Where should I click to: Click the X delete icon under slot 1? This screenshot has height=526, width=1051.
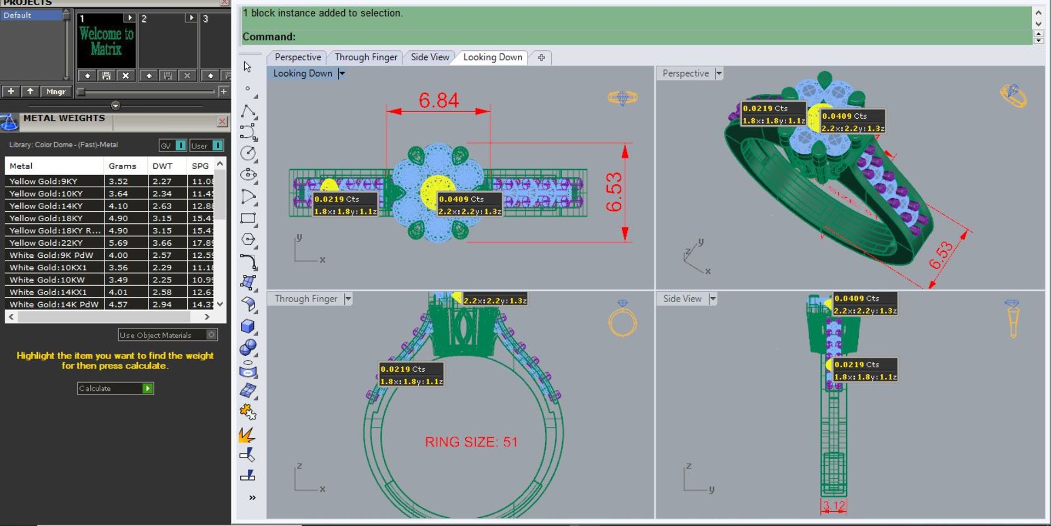tap(125, 76)
